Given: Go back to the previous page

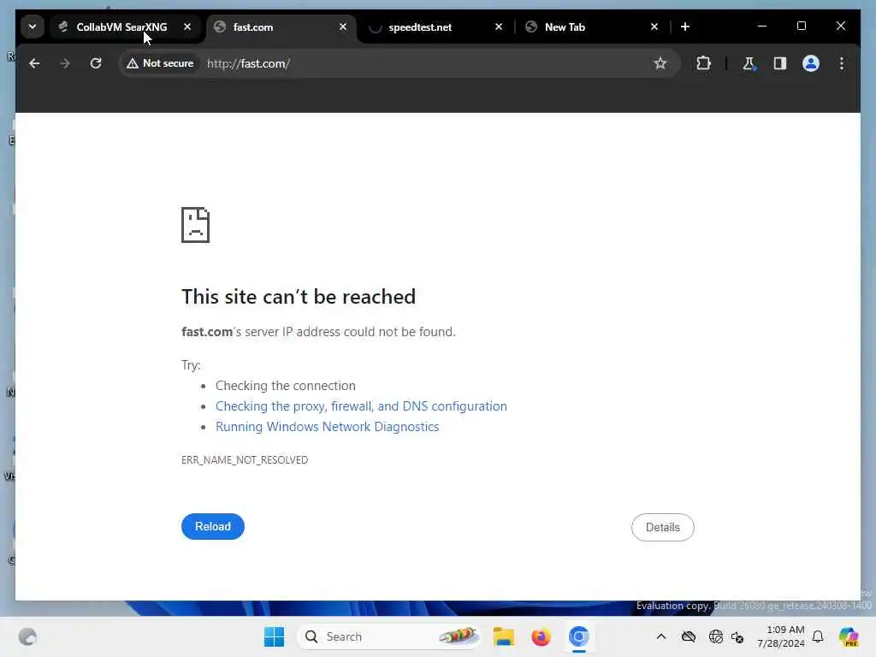Looking at the screenshot, I should (x=34, y=63).
